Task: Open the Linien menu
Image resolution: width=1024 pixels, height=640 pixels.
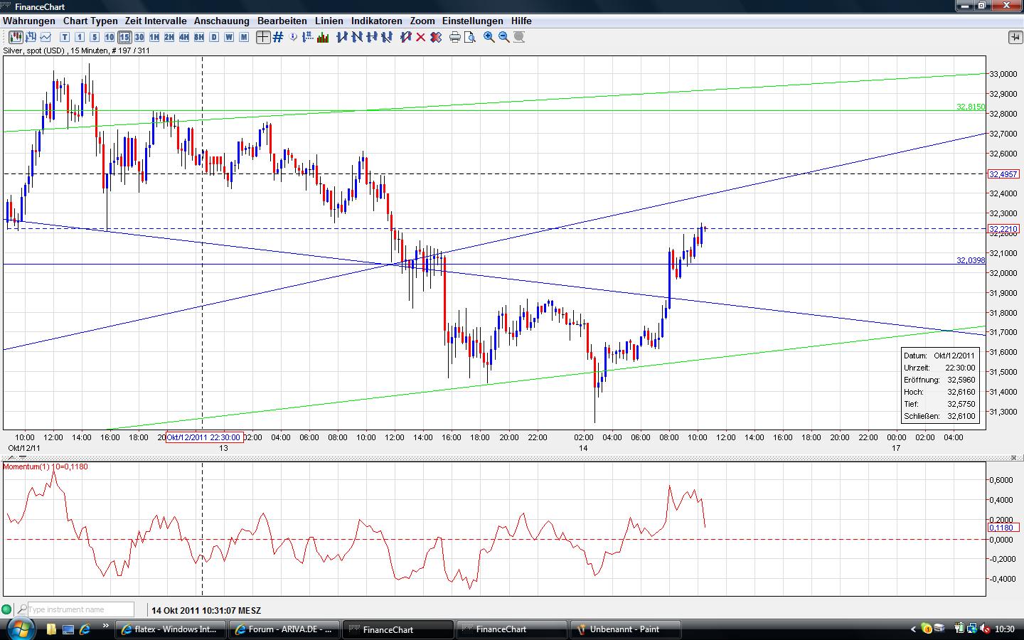Action: [x=329, y=21]
